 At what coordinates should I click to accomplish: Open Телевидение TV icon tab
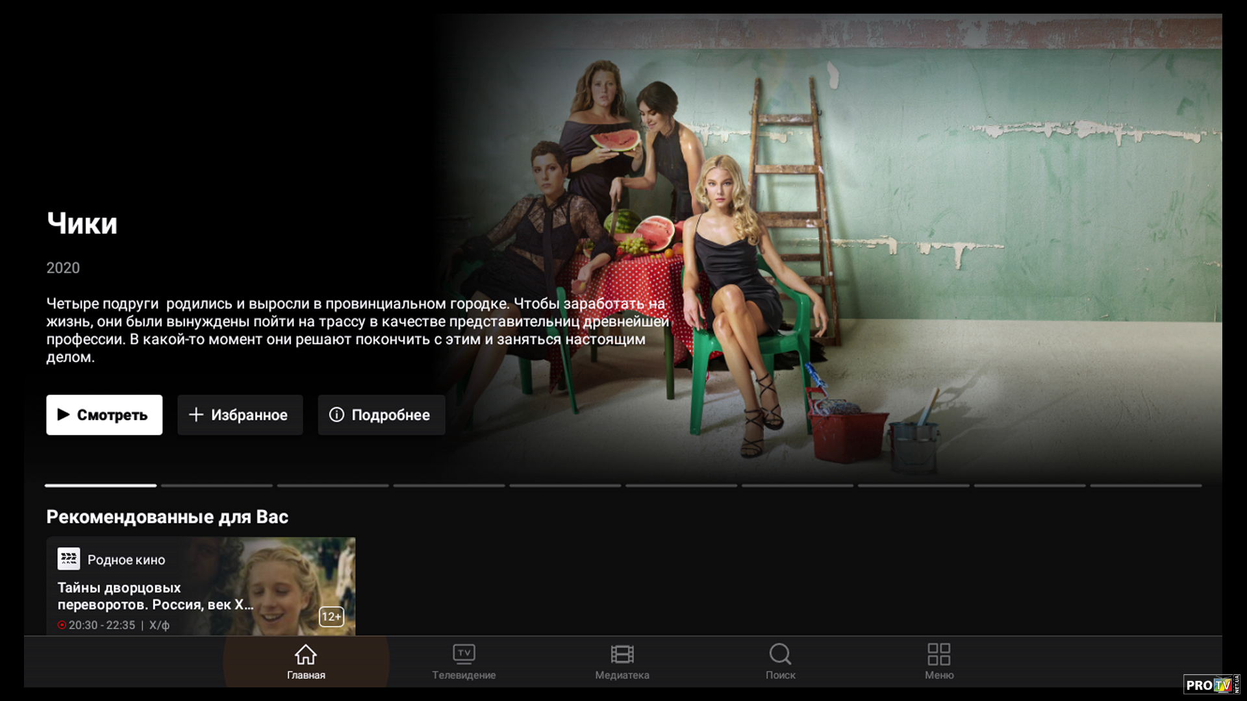coord(464,654)
